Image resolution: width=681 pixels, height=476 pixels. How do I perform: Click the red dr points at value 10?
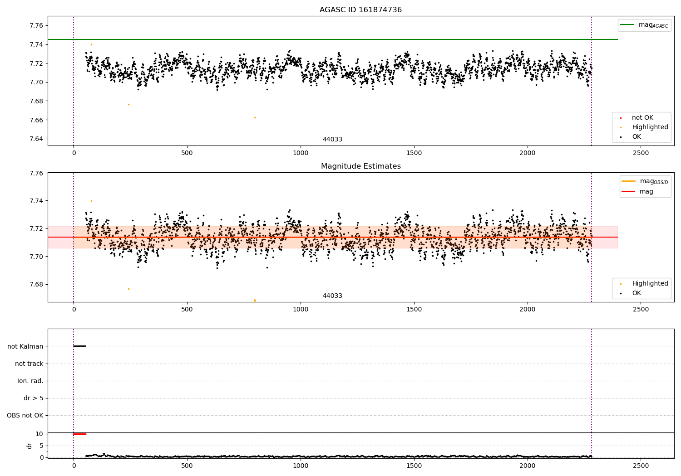(79, 434)
